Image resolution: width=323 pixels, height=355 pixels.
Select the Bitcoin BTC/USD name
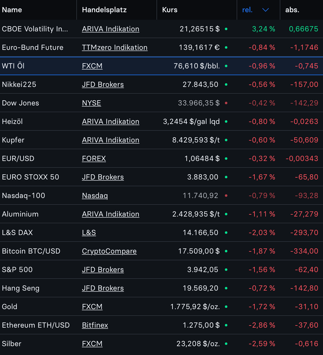31,251
